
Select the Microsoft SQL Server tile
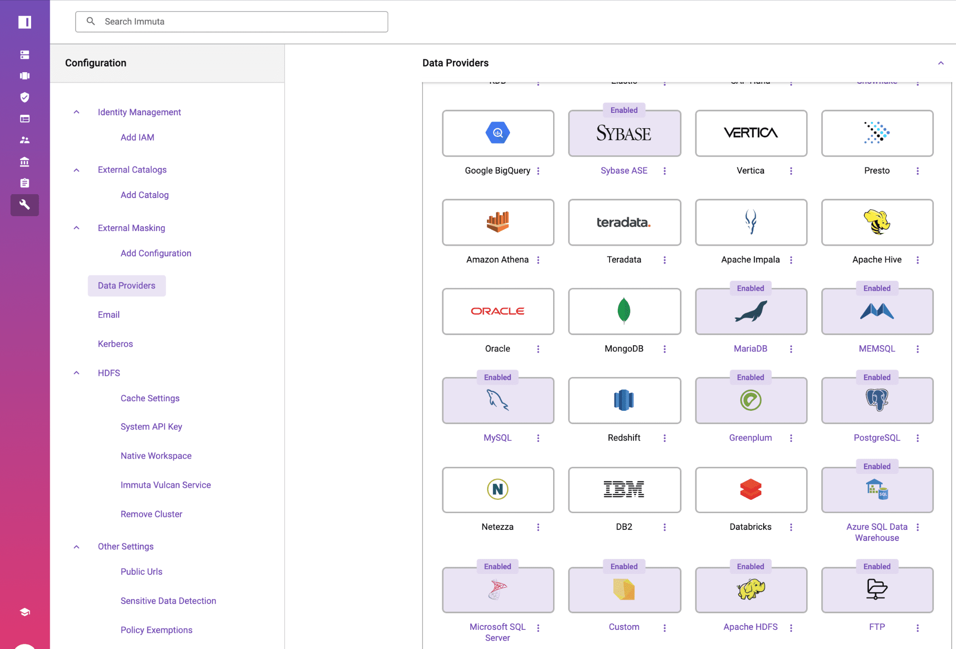coord(498,590)
